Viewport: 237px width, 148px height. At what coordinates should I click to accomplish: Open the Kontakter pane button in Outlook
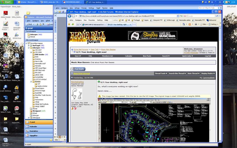(39, 131)
